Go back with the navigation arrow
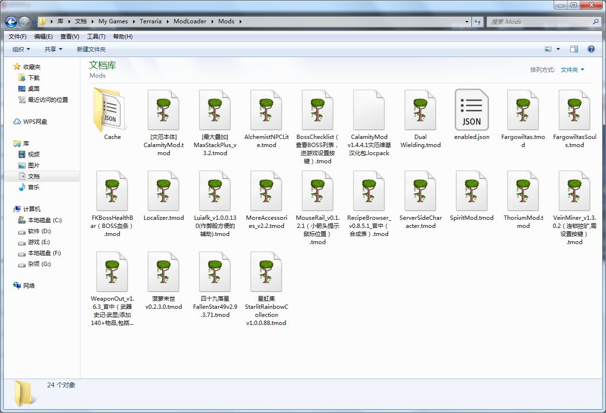The height and width of the screenshot is (413, 606). coord(11,22)
